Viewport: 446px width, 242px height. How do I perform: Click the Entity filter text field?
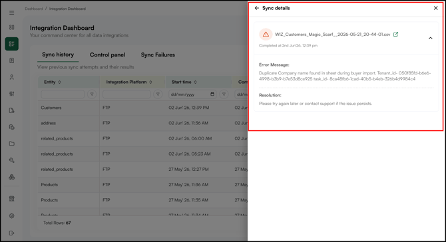point(63,94)
